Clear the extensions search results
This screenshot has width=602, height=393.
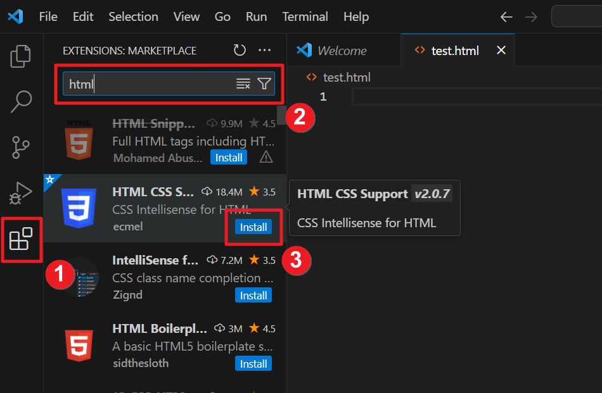click(x=243, y=84)
